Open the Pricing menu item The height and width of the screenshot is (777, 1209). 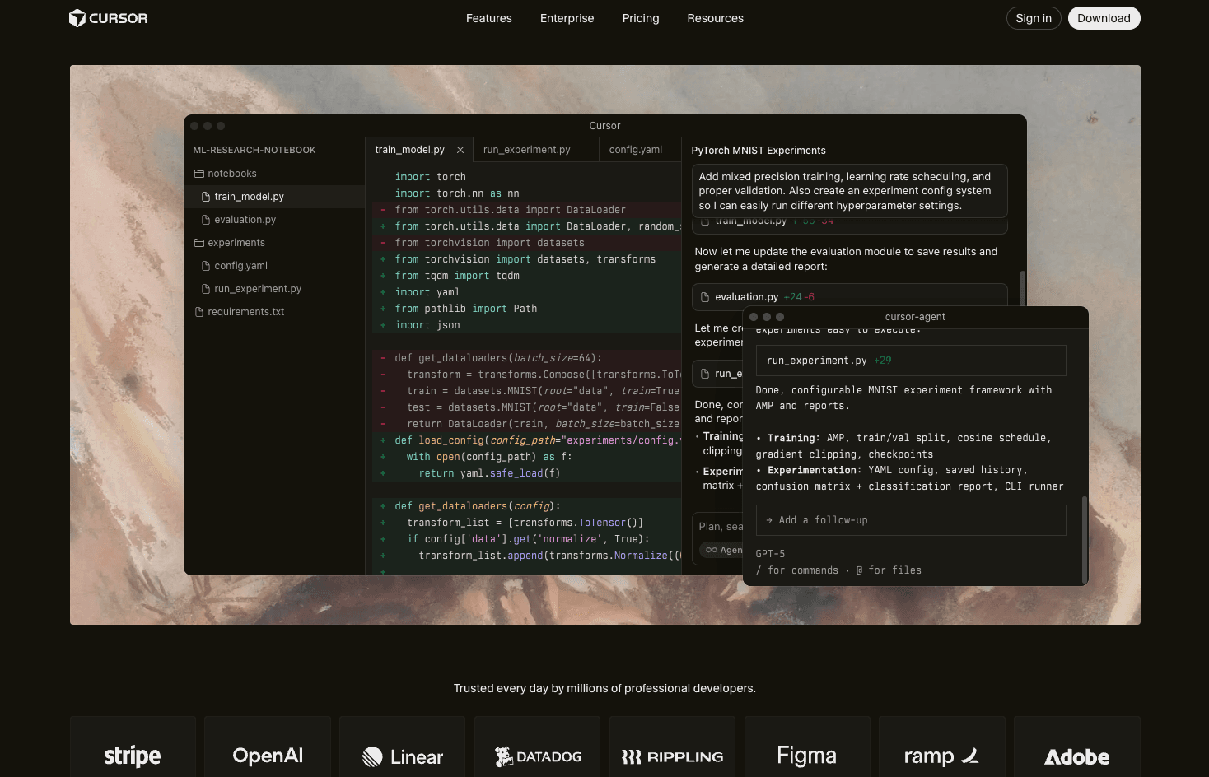click(640, 18)
